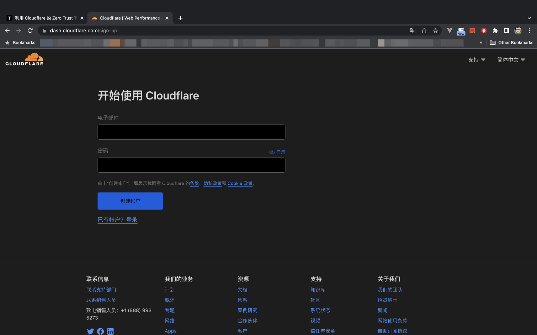Reload the page with the refresh icon
Image resolution: width=537 pixels, height=335 pixels.
click(30, 31)
